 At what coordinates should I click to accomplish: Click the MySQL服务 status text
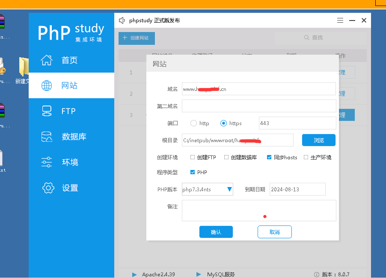(x=221, y=275)
